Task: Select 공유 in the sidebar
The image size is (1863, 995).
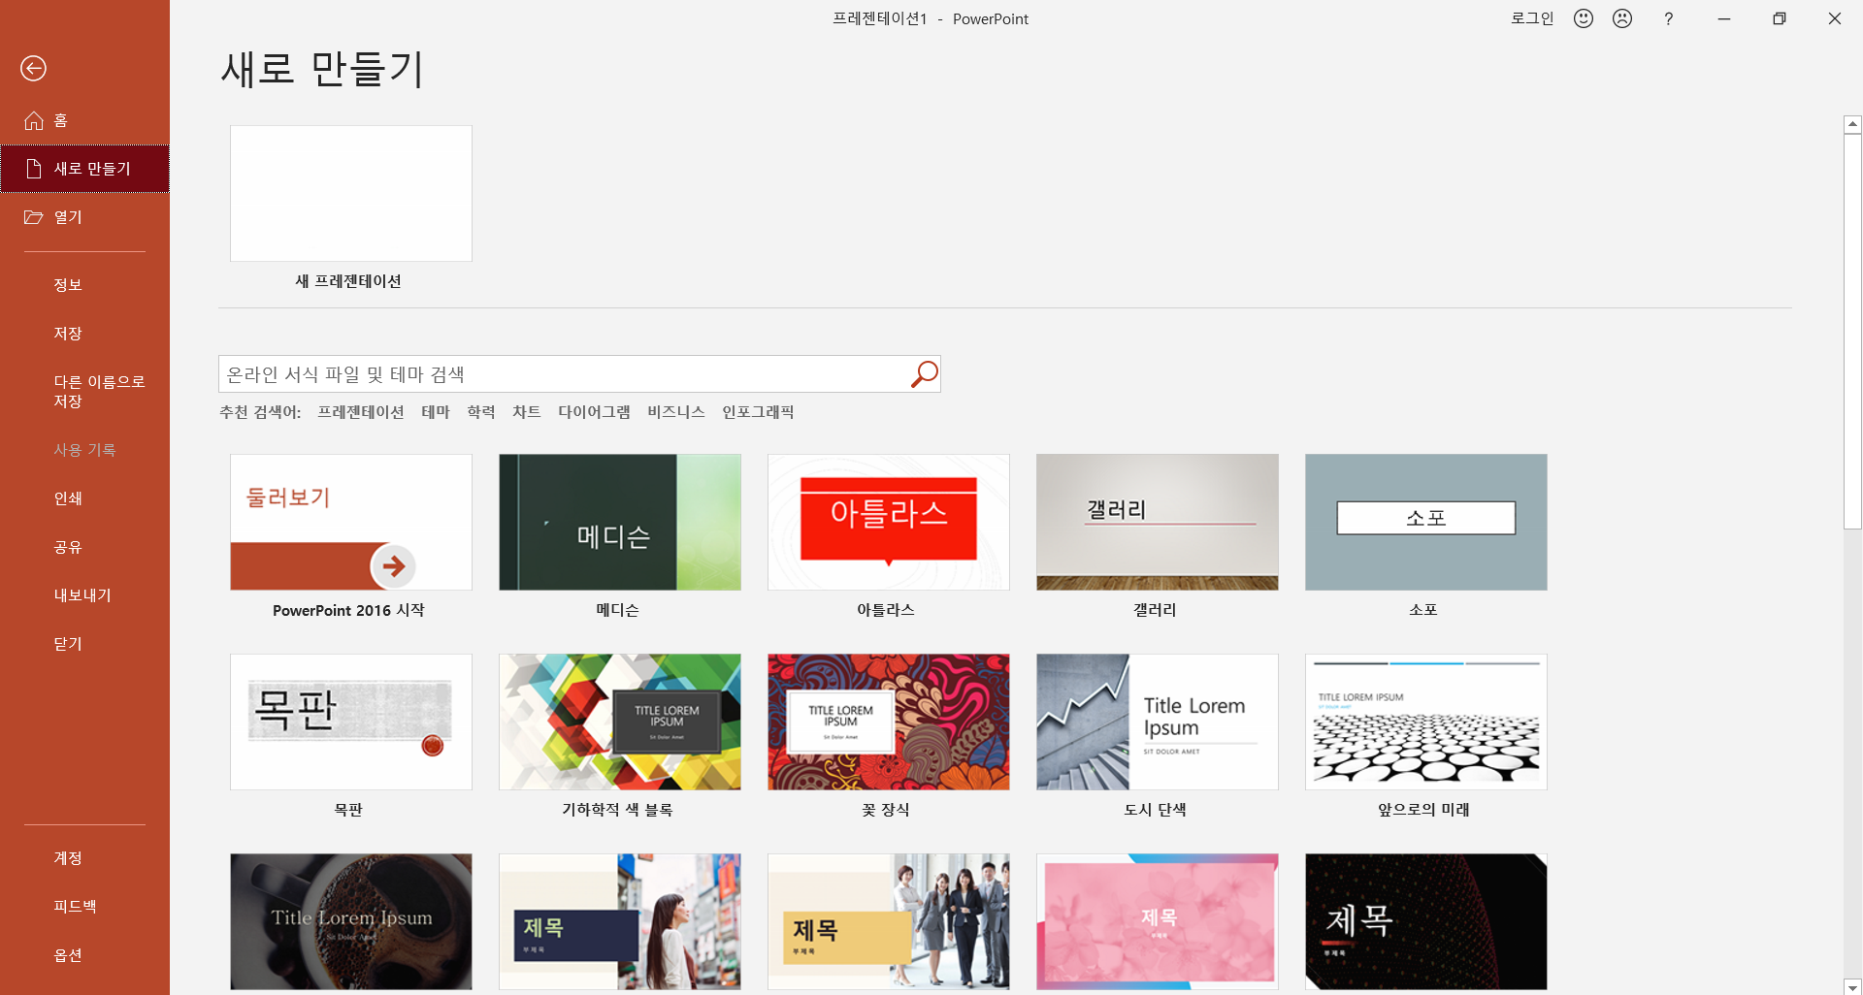Action: click(84, 547)
